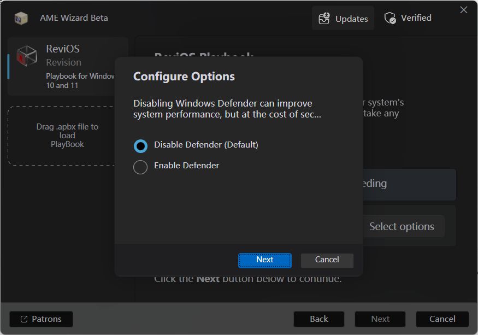Click the footer Cancel button
478x335 pixels.
[442, 319]
